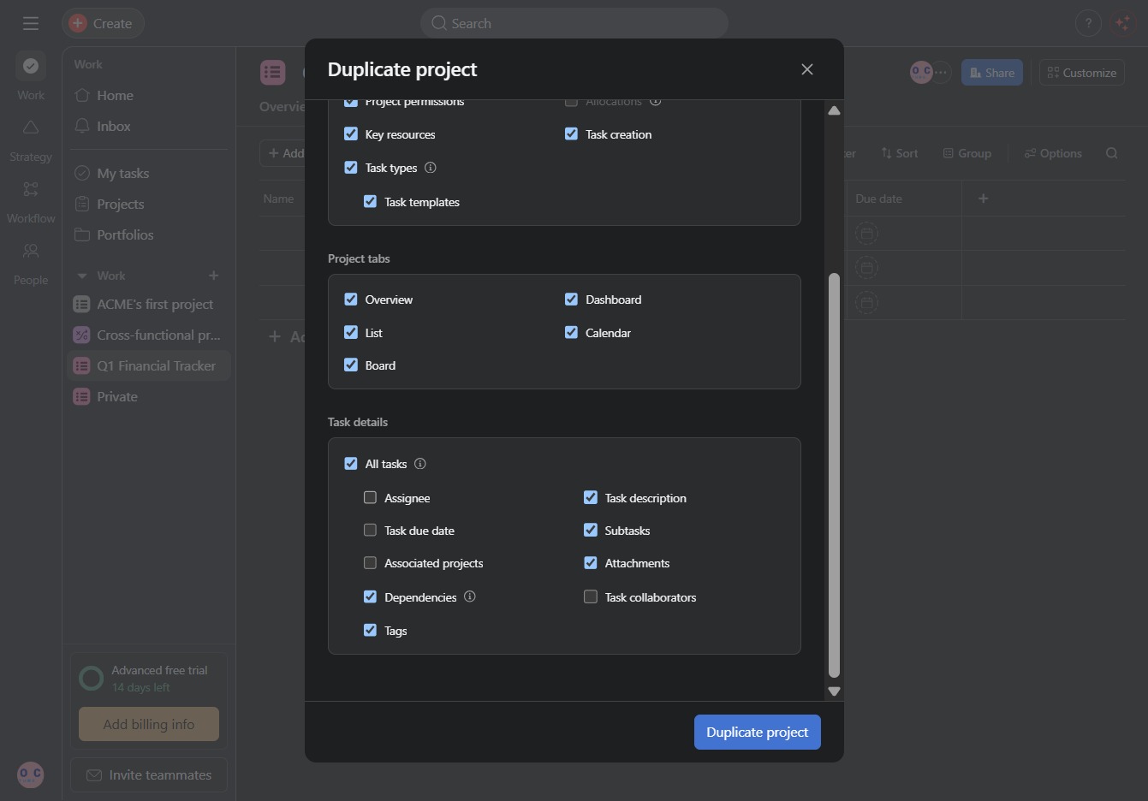Viewport: 1148px width, 801px height.
Task: Toggle the Board tab checkbox
Action: 351,365
